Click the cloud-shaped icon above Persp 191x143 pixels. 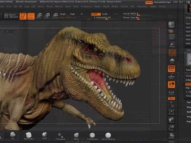click(172, 61)
